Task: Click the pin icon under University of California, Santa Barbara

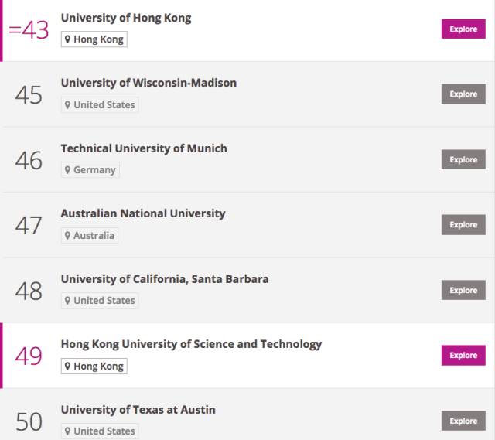Action: pos(67,301)
